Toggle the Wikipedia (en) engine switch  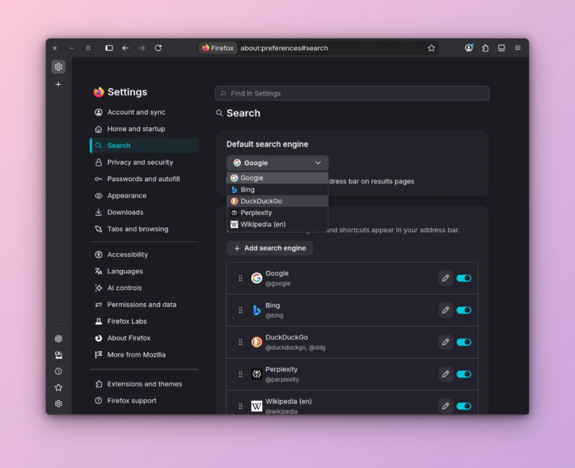click(464, 406)
